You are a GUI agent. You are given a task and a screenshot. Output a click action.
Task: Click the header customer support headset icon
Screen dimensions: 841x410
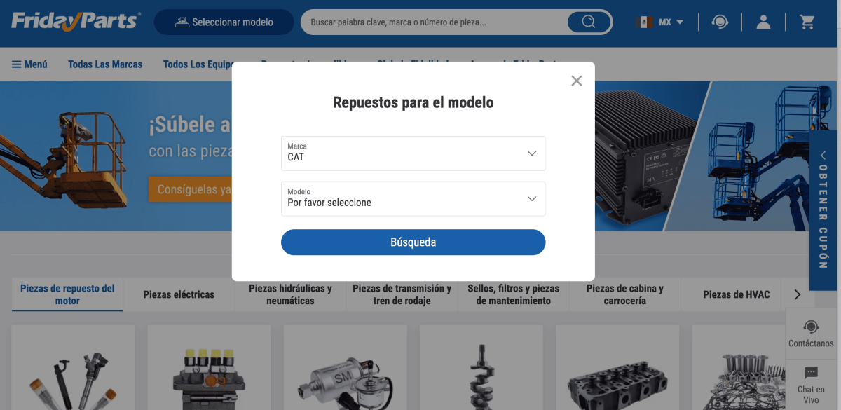pyautogui.click(x=720, y=22)
